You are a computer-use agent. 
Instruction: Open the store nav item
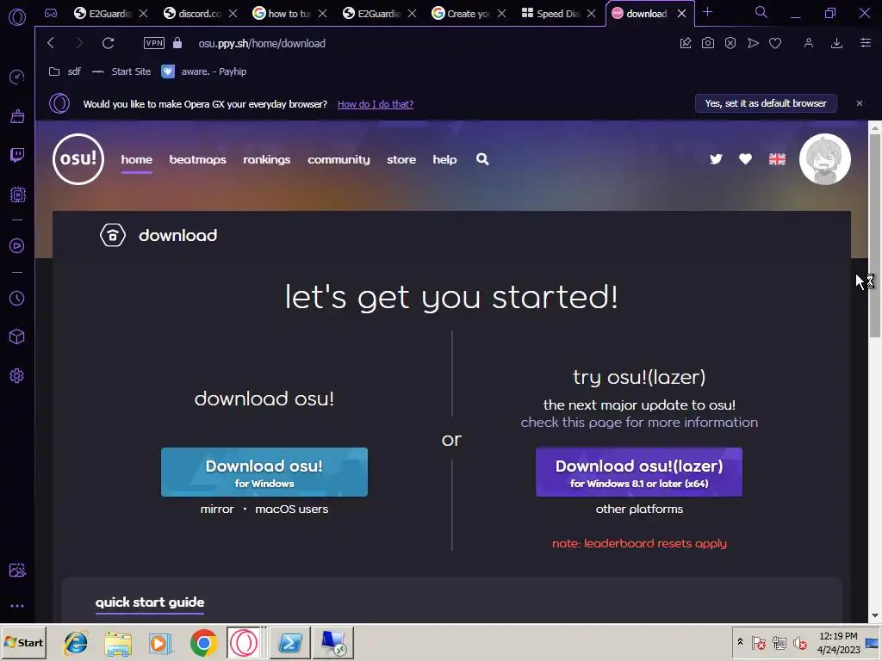401,159
